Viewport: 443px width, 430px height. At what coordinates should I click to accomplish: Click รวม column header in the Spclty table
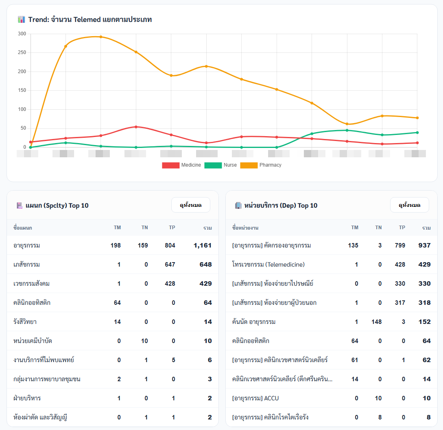coord(207,228)
